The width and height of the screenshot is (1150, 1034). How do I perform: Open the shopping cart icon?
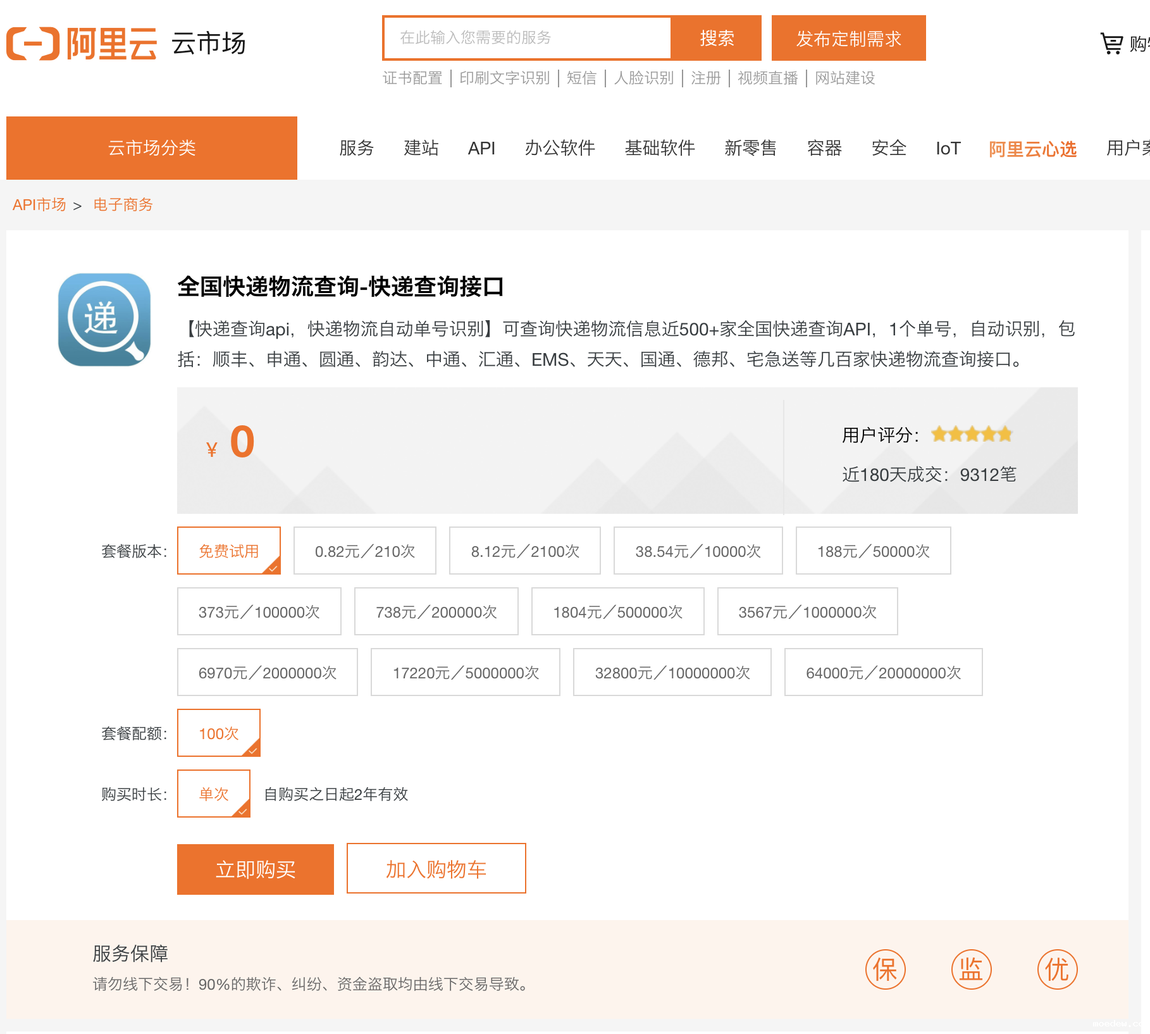click(x=1111, y=44)
